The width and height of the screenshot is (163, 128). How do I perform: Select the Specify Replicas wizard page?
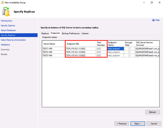point(19,35)
